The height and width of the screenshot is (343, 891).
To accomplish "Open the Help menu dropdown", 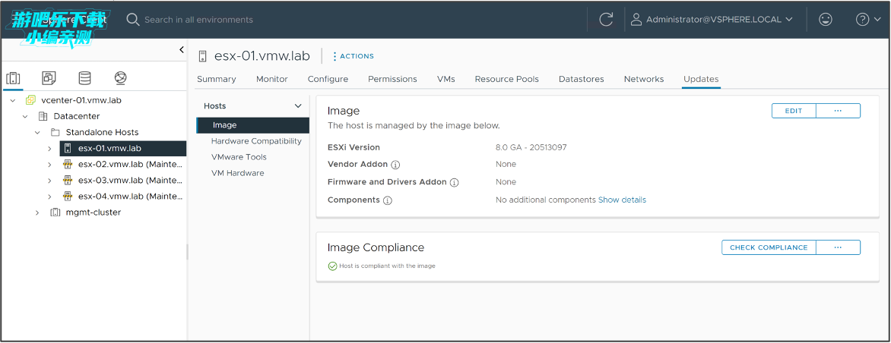I will (867, 20).
